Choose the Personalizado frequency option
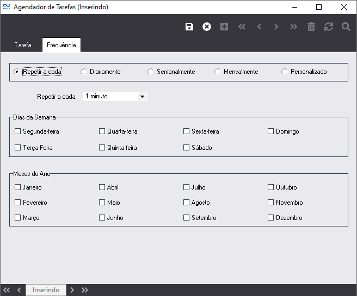 coord(285,72)
